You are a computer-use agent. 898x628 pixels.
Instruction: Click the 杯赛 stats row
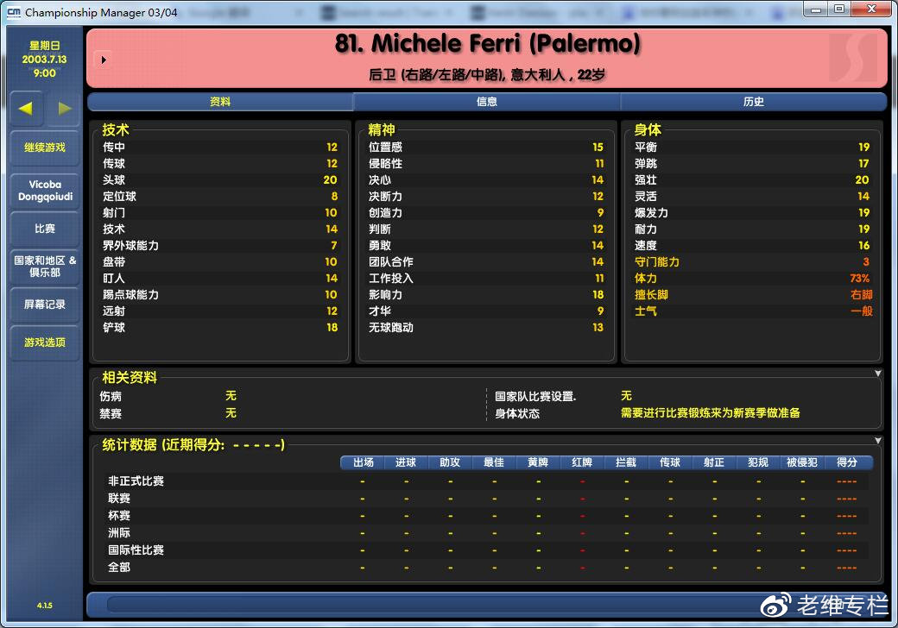(487, 515)
